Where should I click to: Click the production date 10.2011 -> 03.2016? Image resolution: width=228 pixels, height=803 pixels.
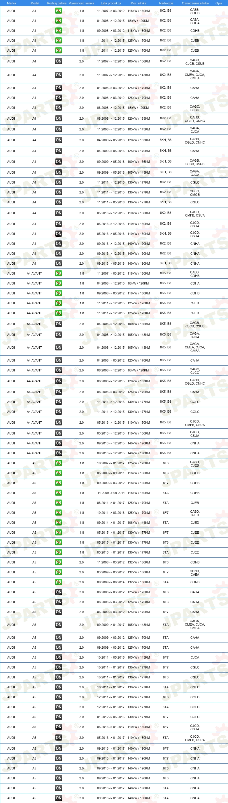pyautogui.click(x=111, y=513)
